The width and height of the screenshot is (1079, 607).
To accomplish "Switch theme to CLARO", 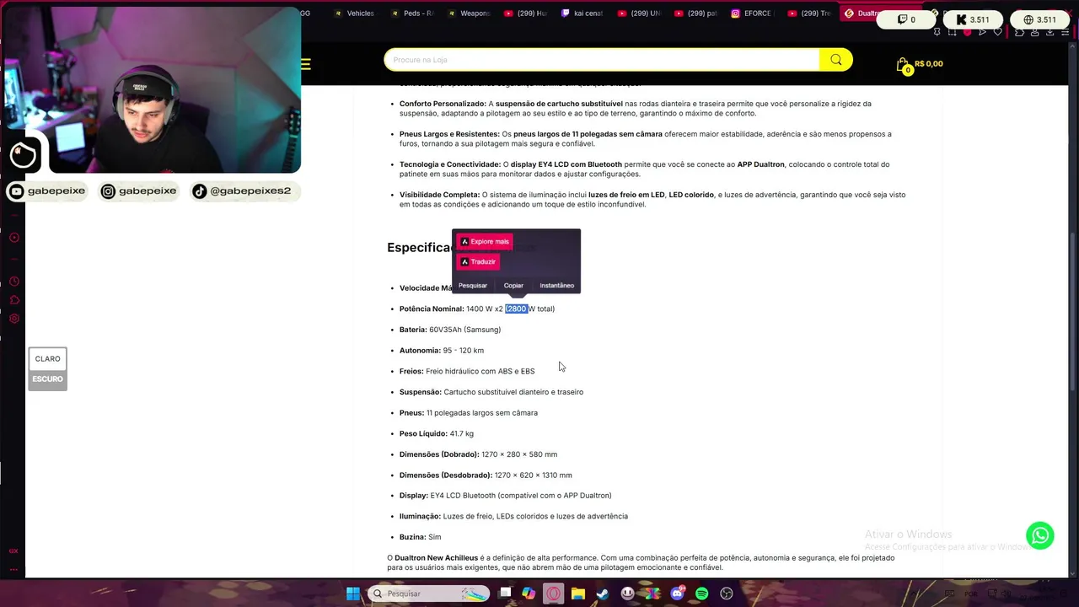I will point(47,359).
